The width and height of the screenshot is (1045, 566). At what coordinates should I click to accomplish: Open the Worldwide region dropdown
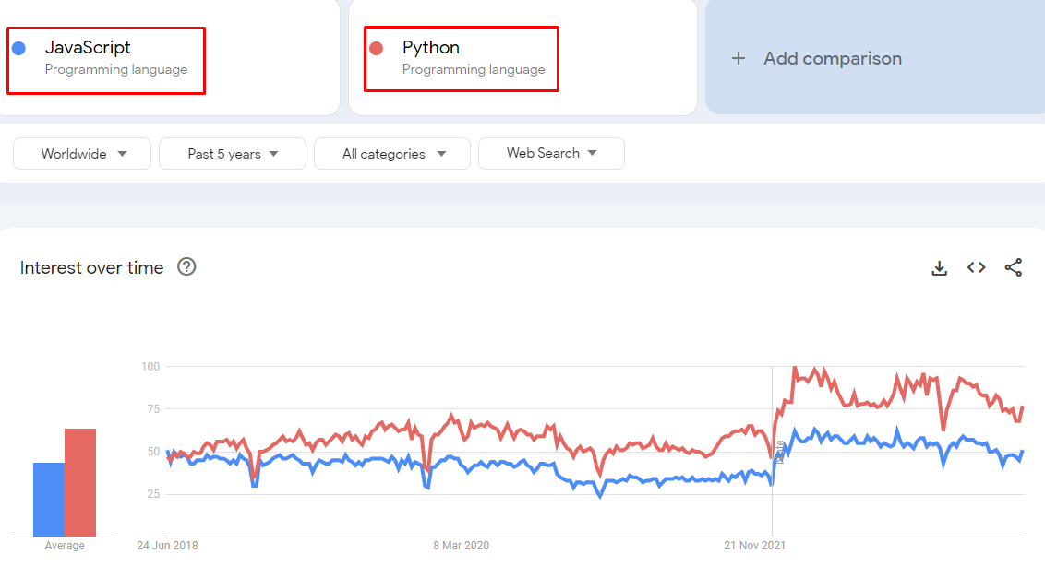tap(82, 154)
